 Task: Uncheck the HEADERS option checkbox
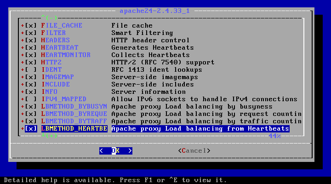click(31, 40)
